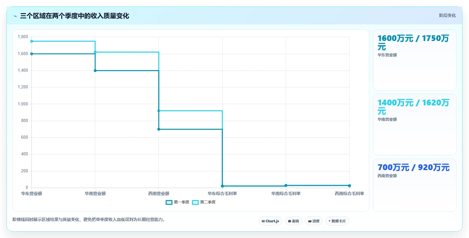Screen dimensions: 469x238
Task: Toggle 第二季度 legend swatch
Action: pyautogui.click(x=195, y=202)
